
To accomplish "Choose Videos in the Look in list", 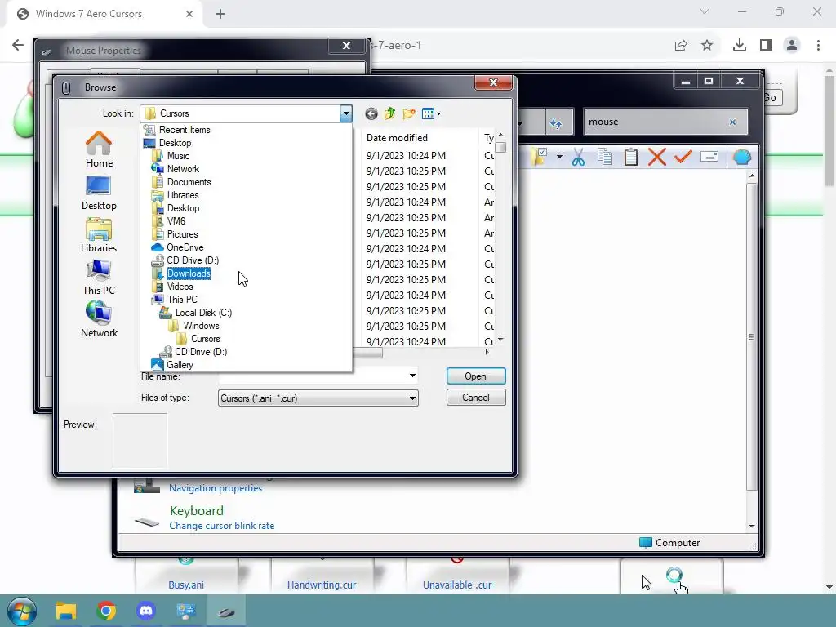I will (180, 287).
